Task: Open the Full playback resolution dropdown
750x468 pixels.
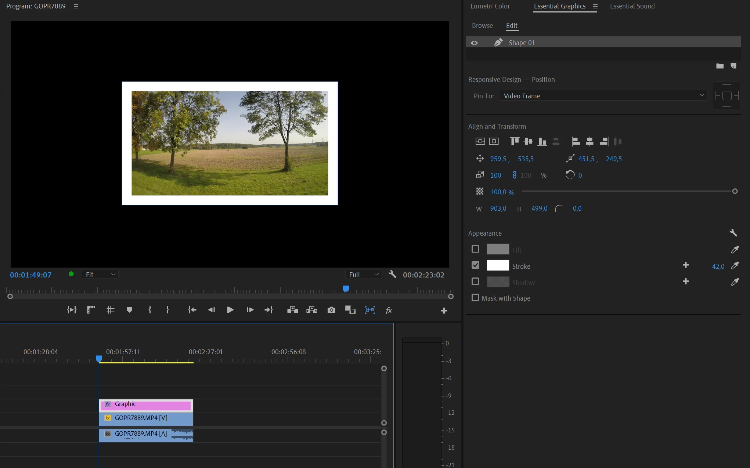Action: (x=363, y=275)
